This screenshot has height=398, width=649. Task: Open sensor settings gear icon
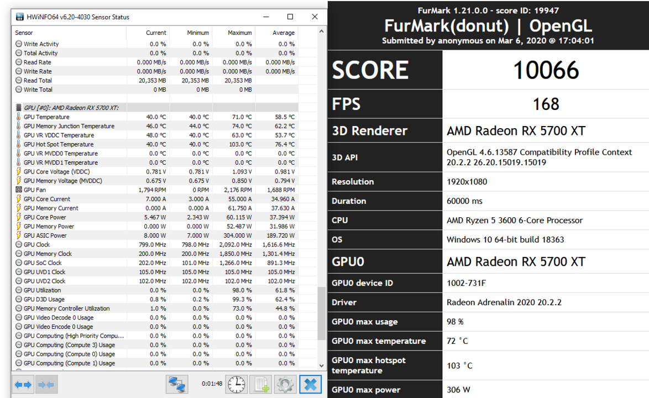[285, 385]
